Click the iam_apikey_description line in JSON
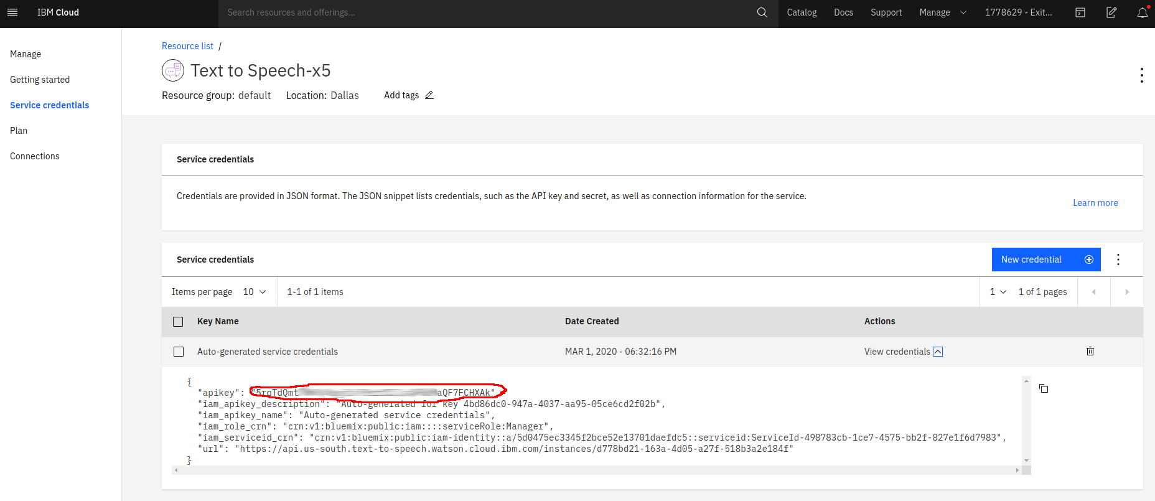 tap(431, 404)
